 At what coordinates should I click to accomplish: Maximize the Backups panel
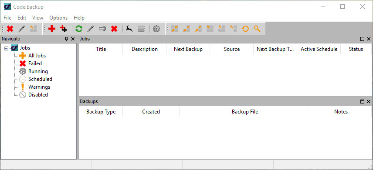(362, 102)
